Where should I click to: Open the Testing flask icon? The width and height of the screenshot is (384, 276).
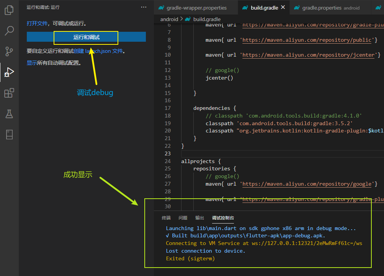[x=9, y=113]
